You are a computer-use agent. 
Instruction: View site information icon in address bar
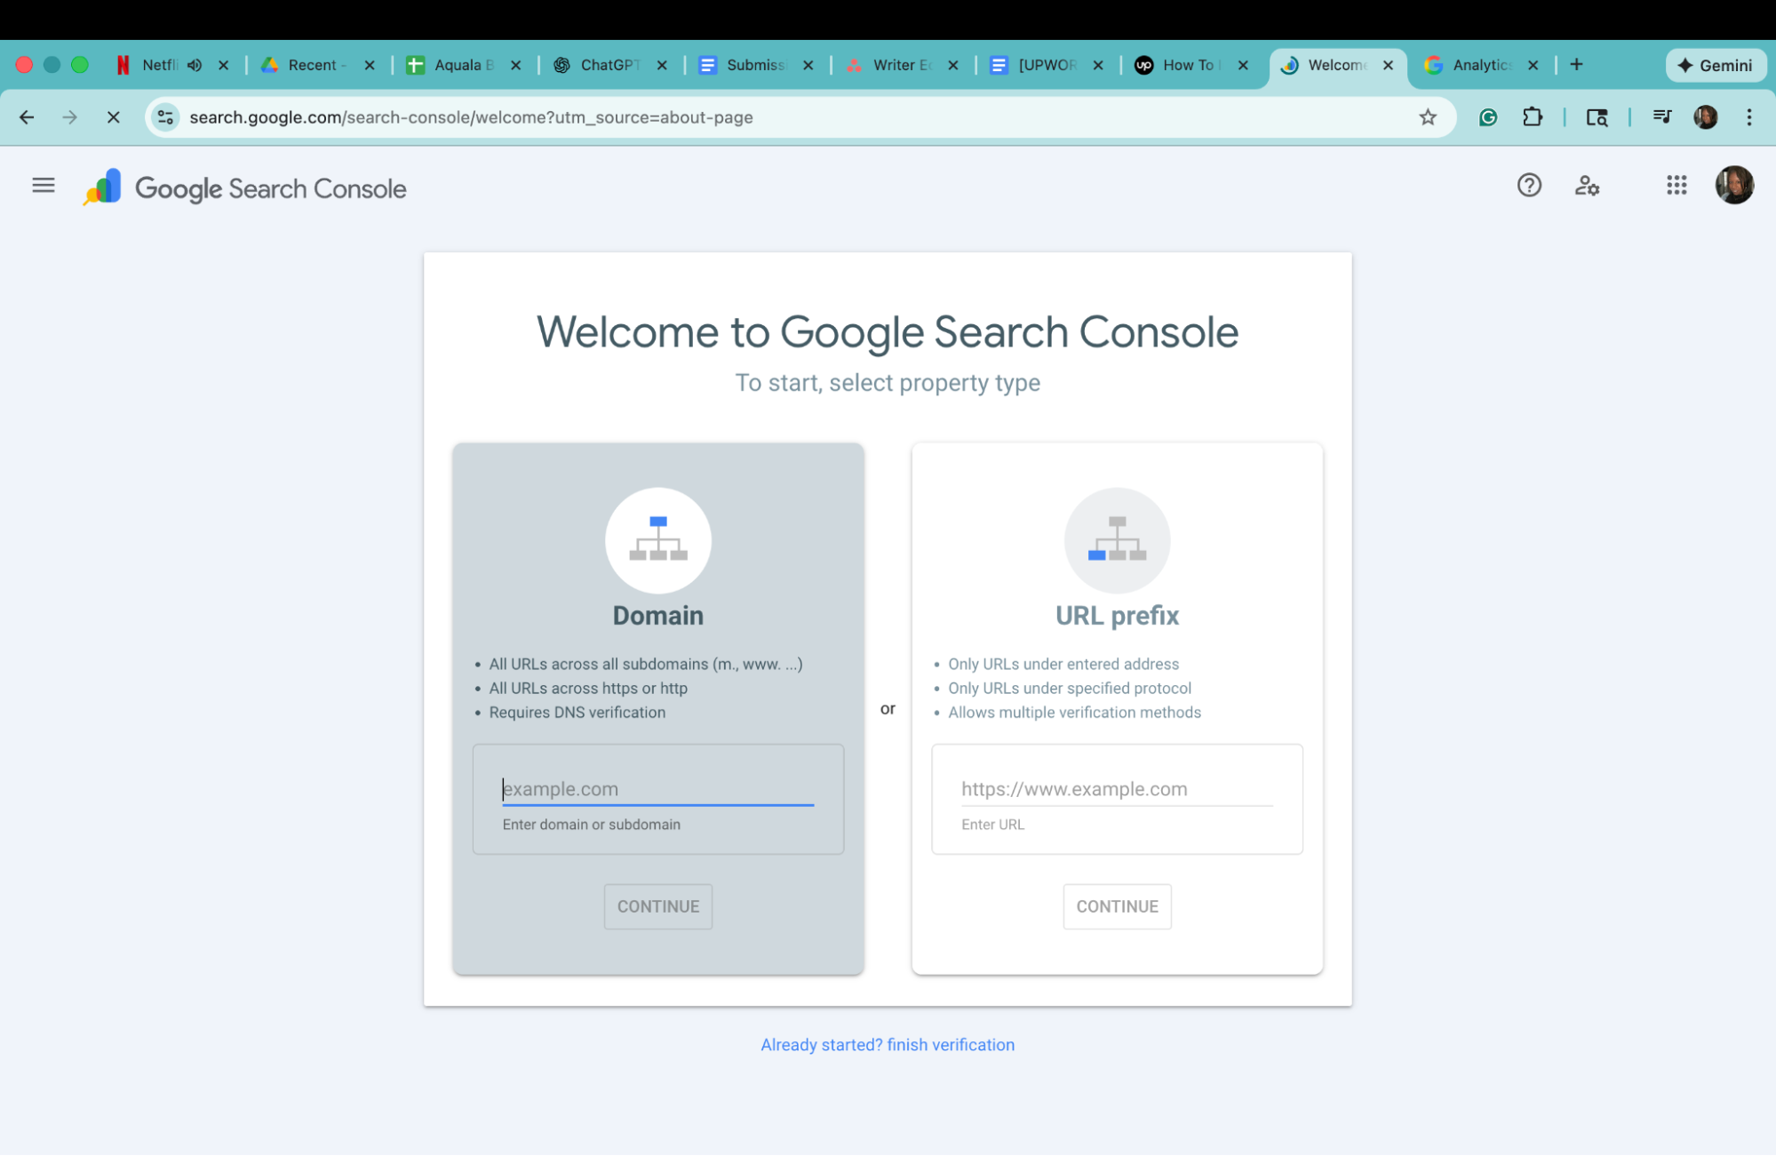[x=165, y=117]
